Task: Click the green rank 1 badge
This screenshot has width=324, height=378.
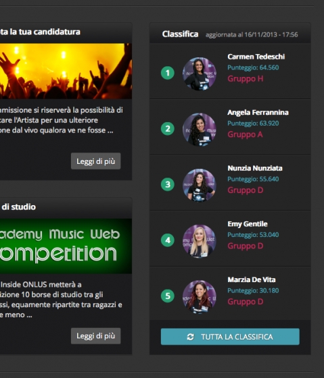Action: 168,73
